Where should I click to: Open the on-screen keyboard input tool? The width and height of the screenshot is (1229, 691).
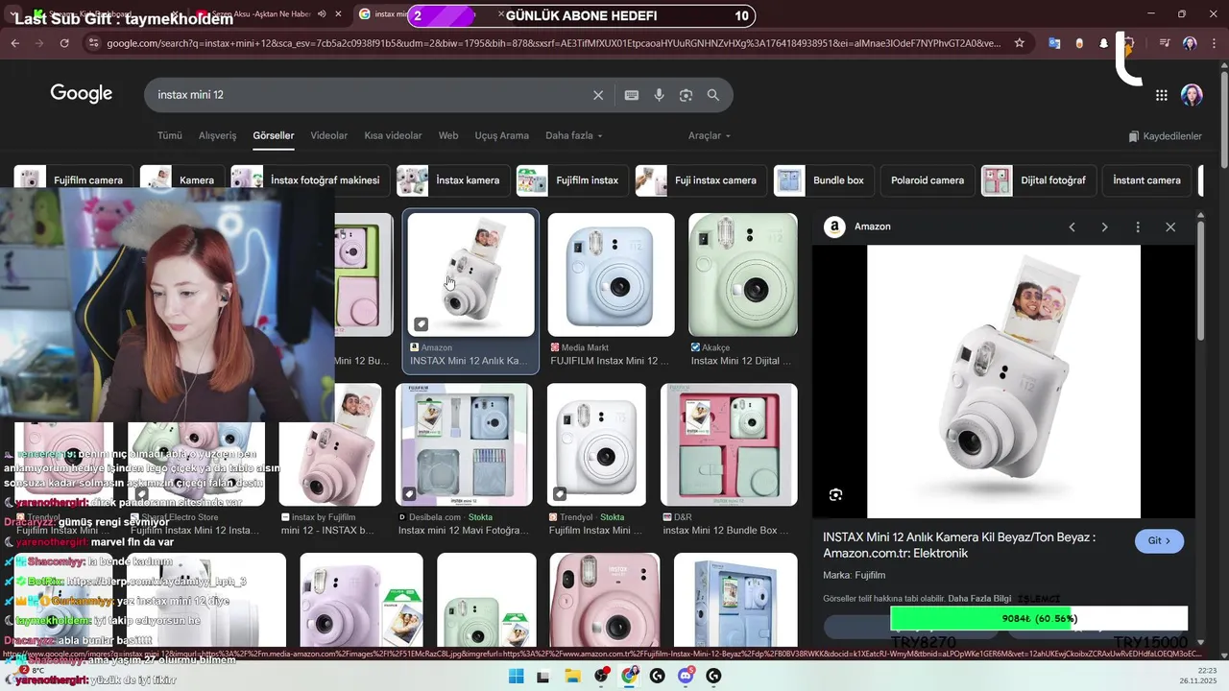pyautogui.click(x=631, y=95)
